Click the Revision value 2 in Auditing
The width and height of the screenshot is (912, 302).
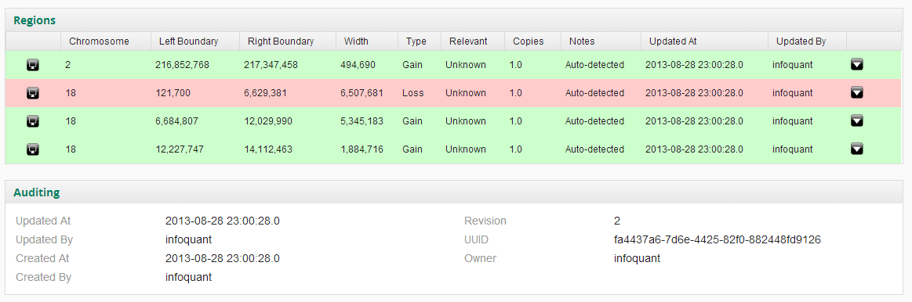tap(617, 221)
